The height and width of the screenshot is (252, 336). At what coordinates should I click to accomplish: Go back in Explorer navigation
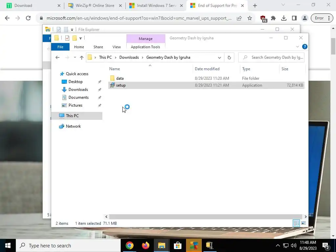[57, 57]
